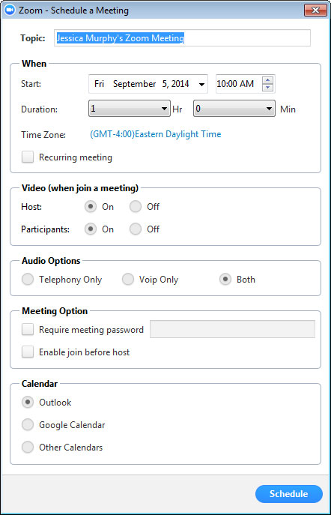Click the year 2014 in start date
The image size is (331, 515).
click(x=180, y=84)
